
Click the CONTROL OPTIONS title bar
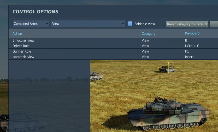click(113, 12)
